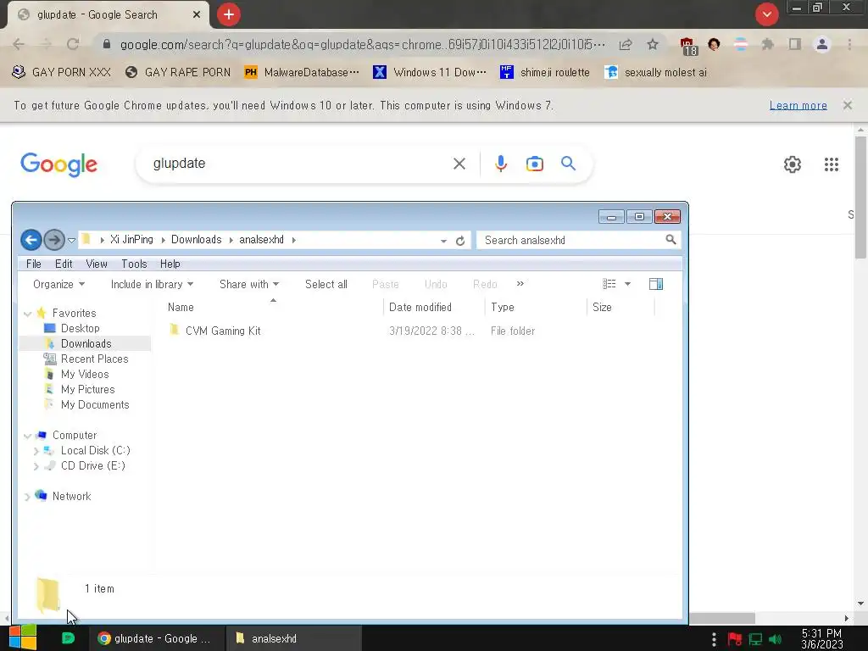Open a new Chrome tab with plus button
Viewport: 868px width, 651px height.
pos(229,14)
